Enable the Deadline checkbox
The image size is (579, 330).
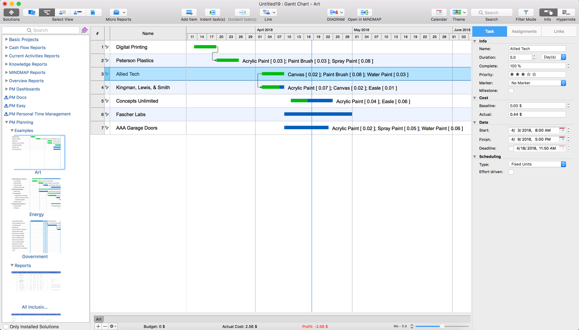pos(511,148)
